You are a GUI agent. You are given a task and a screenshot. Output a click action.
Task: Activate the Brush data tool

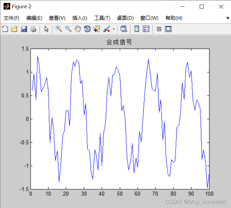point(107,29)
